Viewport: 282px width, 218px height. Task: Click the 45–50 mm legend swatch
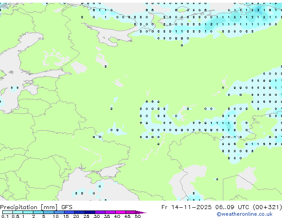coord(131,212)
